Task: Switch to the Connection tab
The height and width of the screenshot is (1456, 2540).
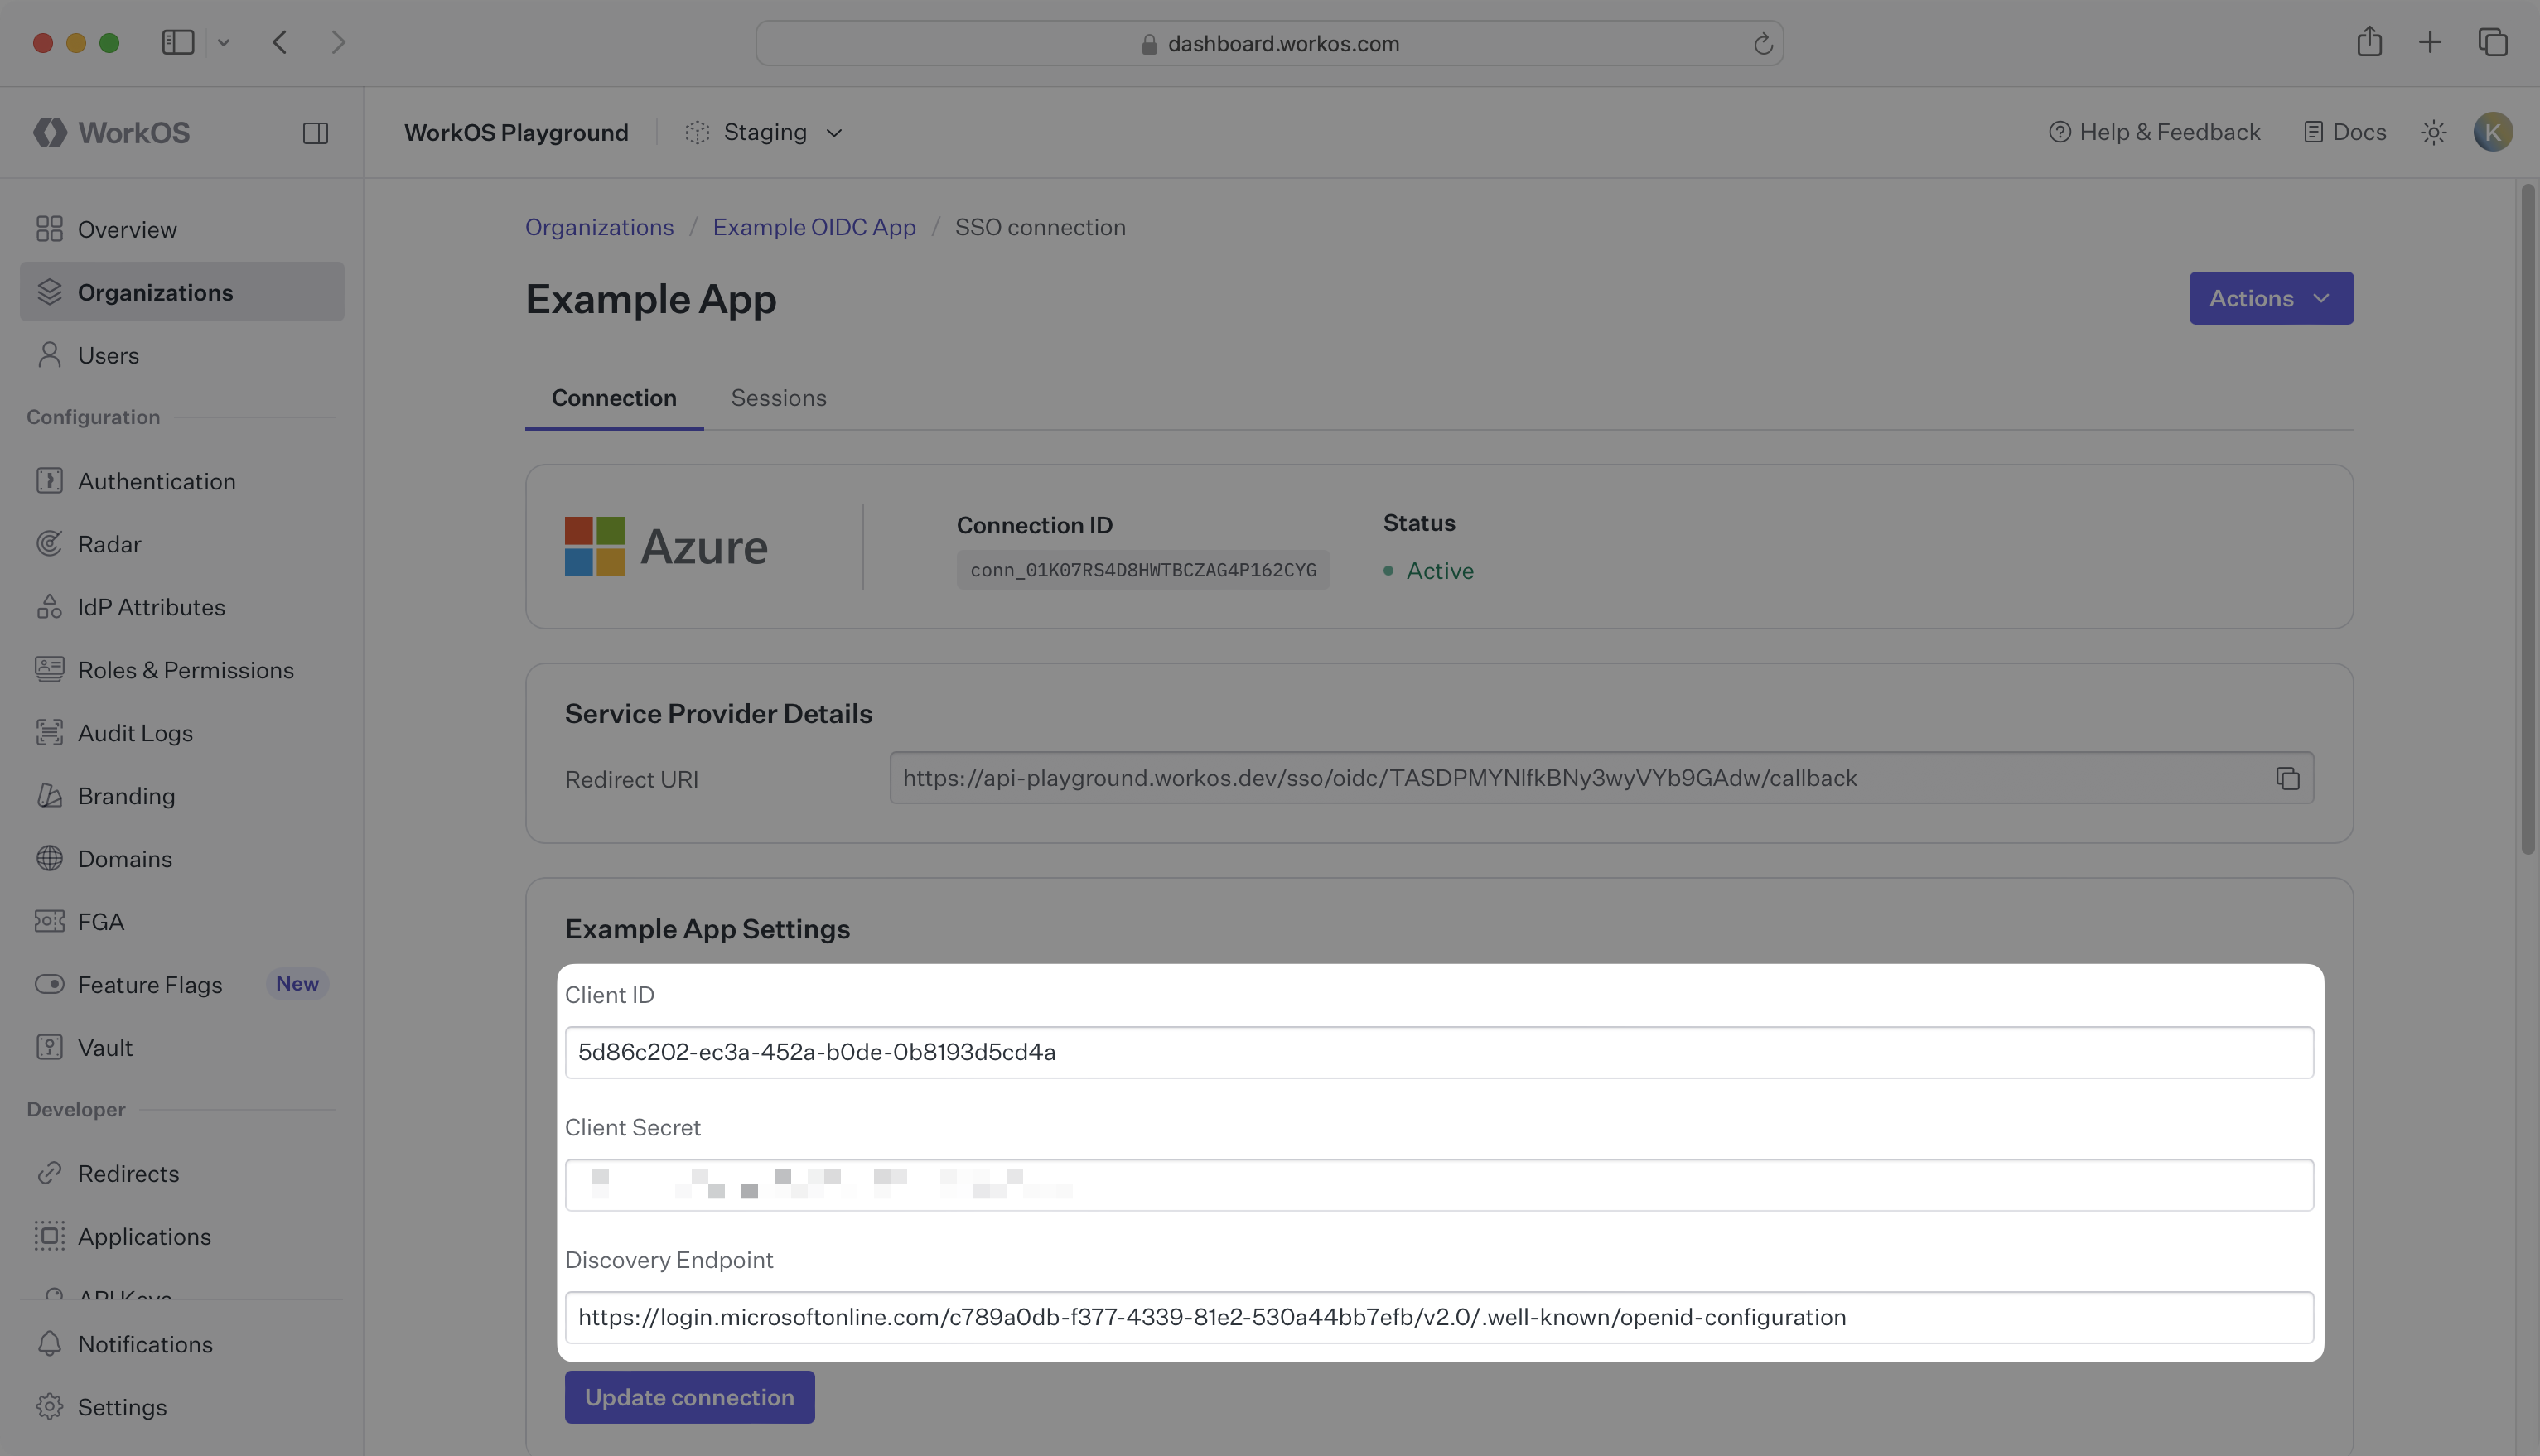Action: pyautogui.click(x=613, y=398)
